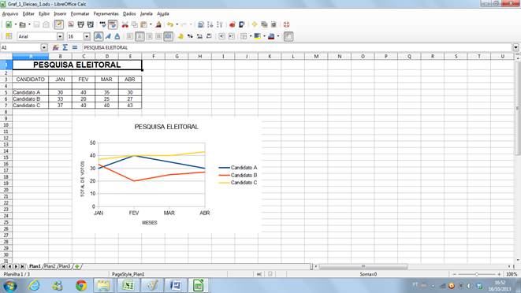Click the Cut scissors icon
This screenshot has height=293, width=521.
[125, 24]
